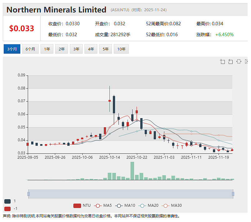Activate the area zoom tool icon
This screenshot has height=222, width=251.
(222, 61)
